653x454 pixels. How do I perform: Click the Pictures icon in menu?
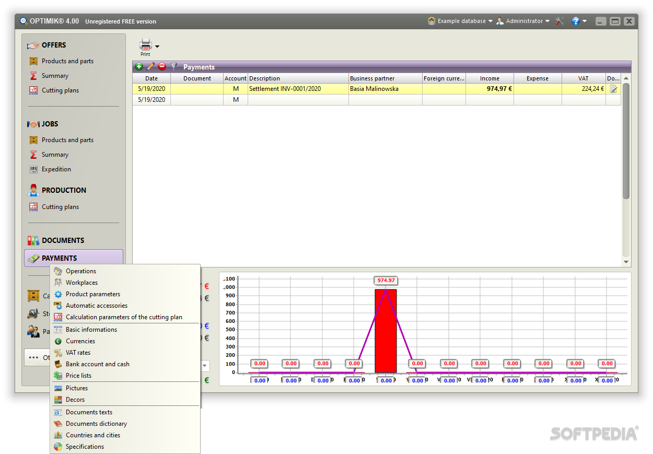click(58, 388)
